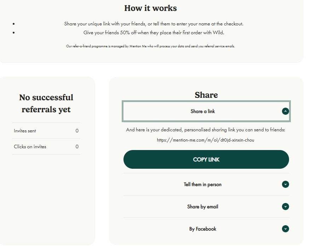Select the mention-me.com referral link text

(x=206, y=140)
